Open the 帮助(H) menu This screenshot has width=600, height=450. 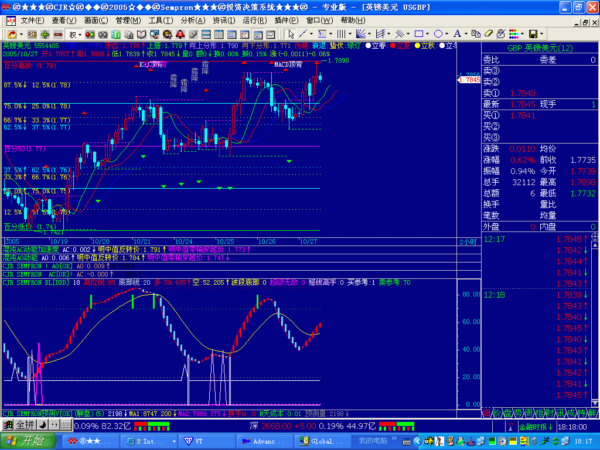coord(353,21)
